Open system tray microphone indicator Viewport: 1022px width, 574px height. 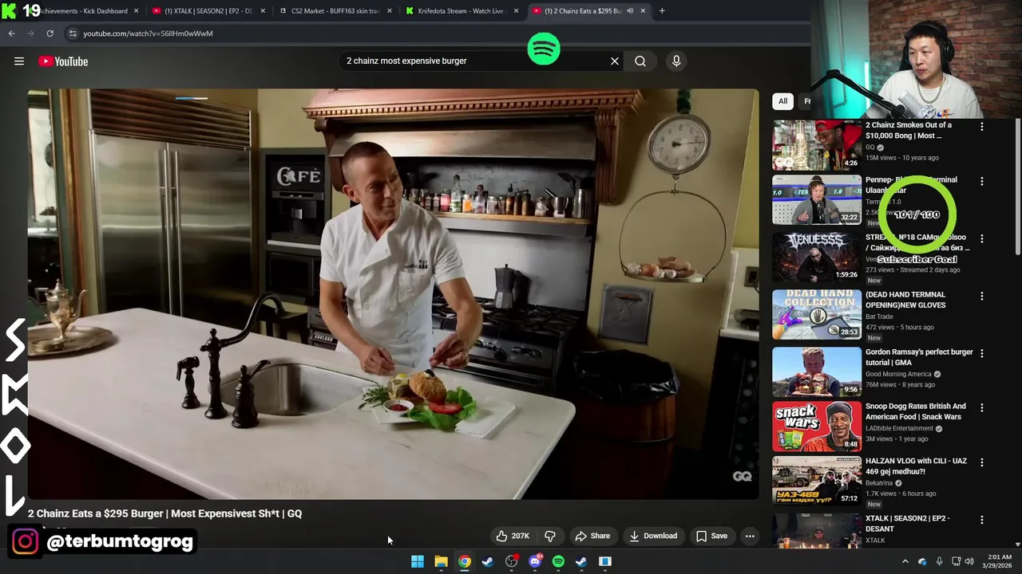click(939, 561)
